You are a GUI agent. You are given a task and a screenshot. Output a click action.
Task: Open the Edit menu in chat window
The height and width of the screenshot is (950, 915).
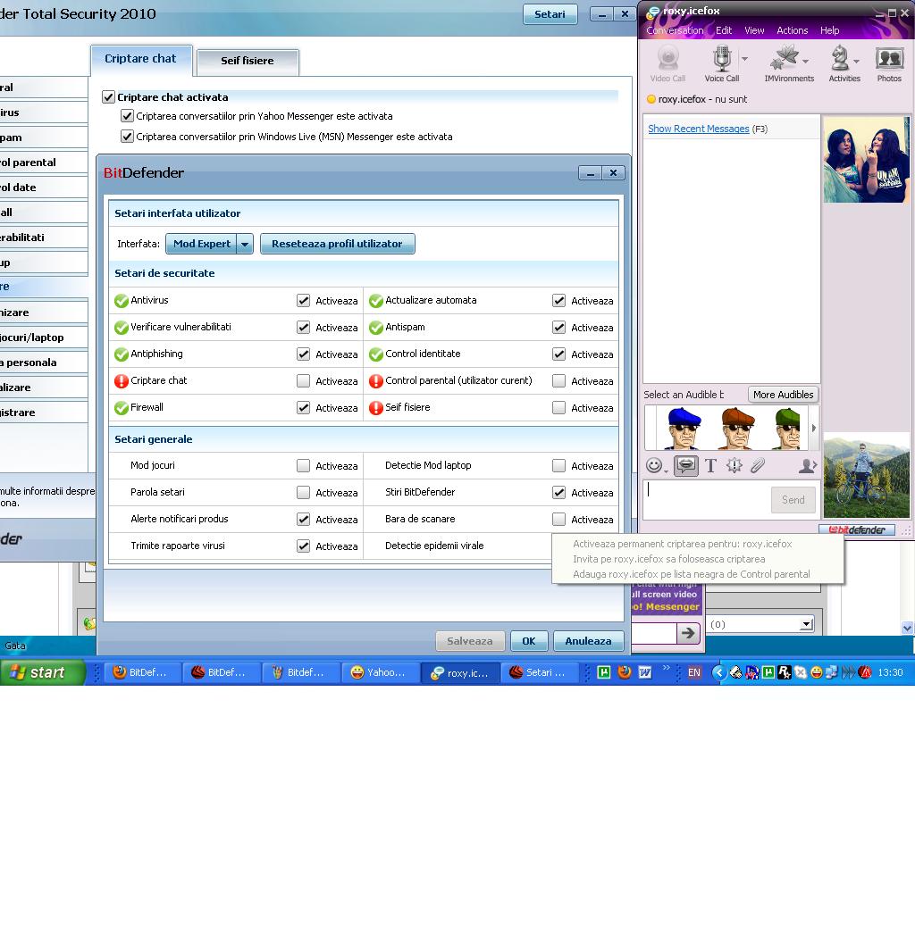[x=724, y=30]
